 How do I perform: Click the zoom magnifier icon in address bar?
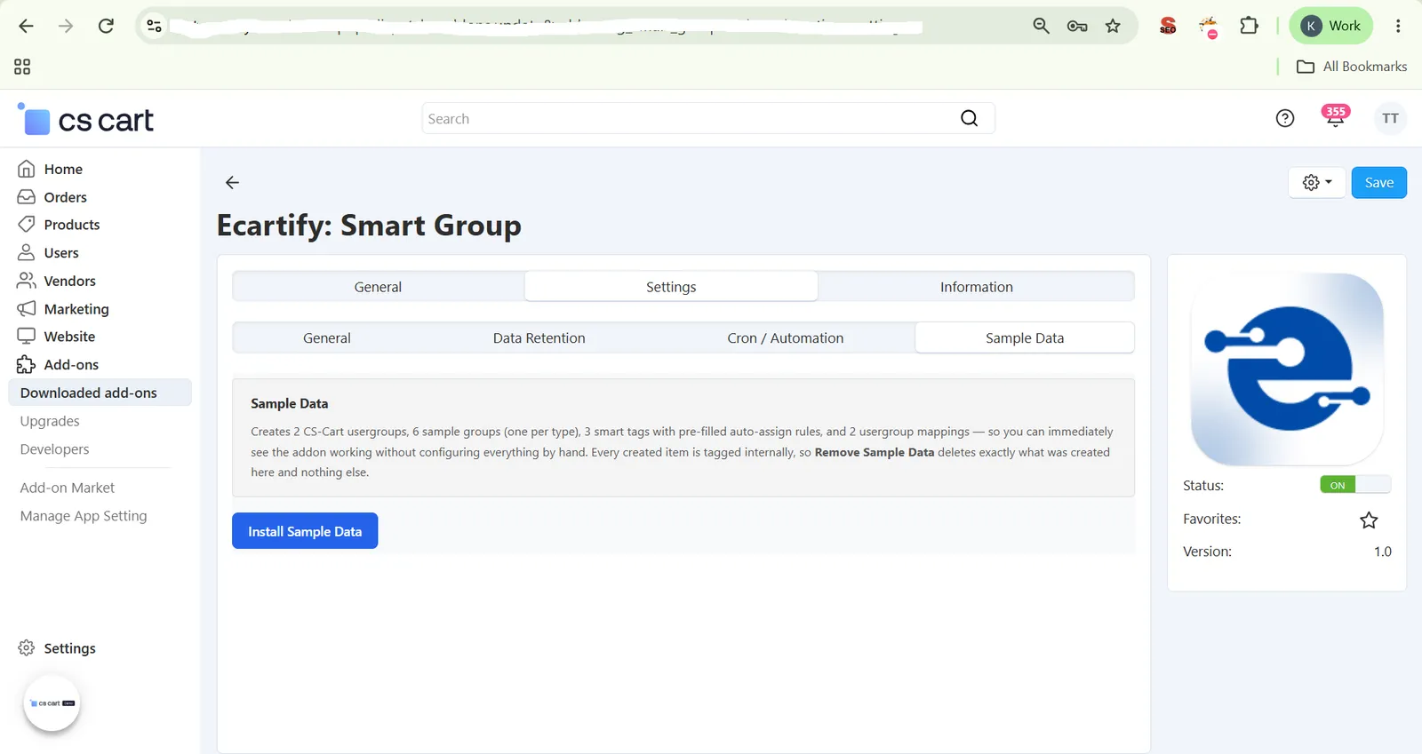pos(1041,26)
